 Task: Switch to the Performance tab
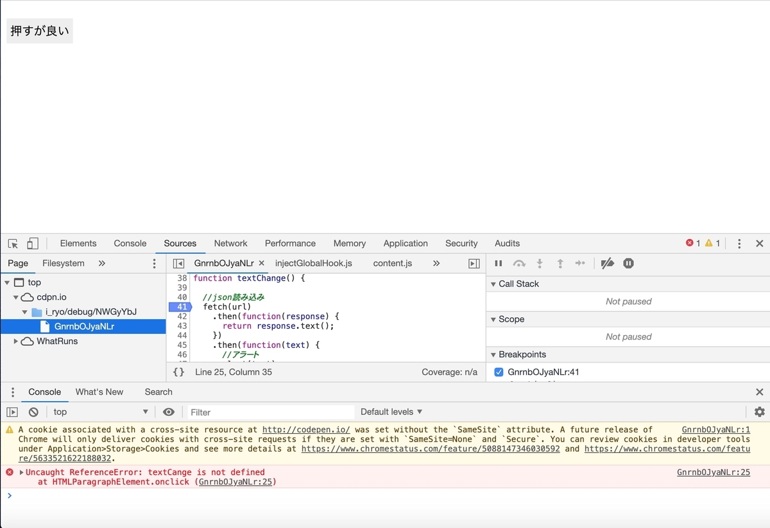tap(290, 243)
